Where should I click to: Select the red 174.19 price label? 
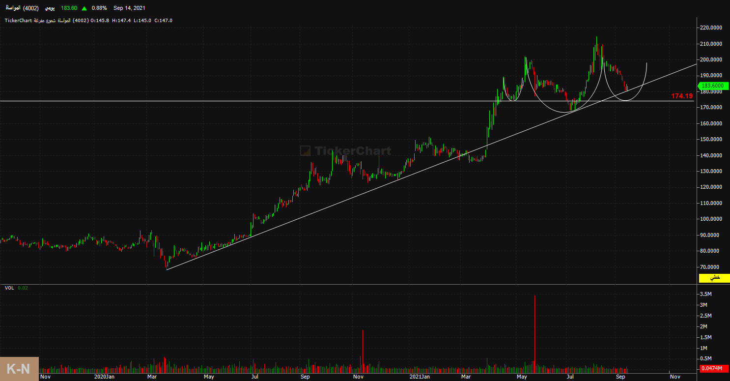682,96
